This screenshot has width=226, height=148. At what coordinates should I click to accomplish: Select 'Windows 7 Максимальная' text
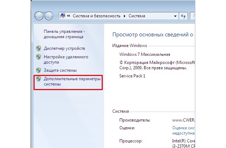coord(145,54)
